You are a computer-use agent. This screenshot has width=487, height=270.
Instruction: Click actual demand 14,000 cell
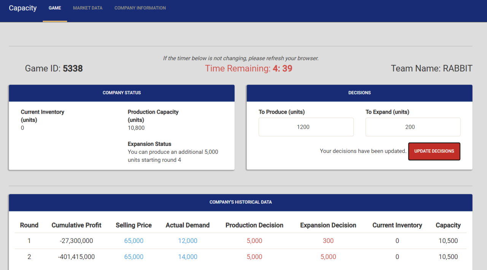coord(188,257)
